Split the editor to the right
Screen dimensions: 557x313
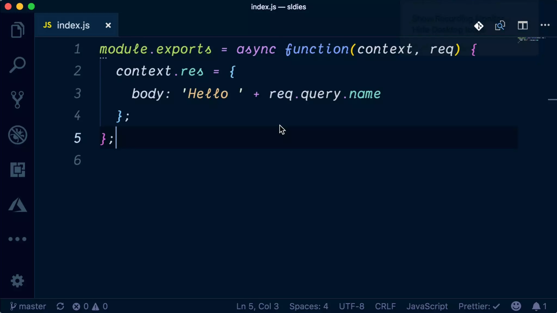tap(522, 26)
